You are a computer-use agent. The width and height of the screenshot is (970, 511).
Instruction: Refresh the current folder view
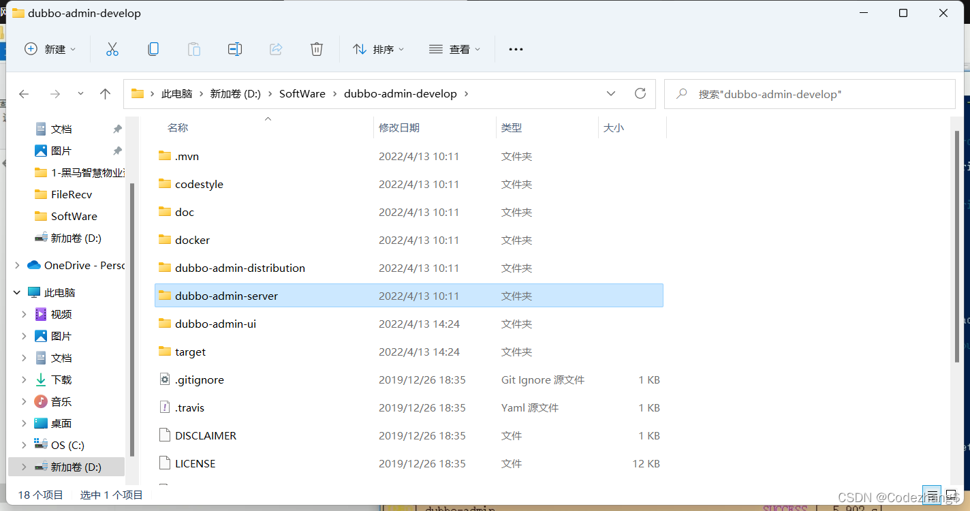click(640, 93)
